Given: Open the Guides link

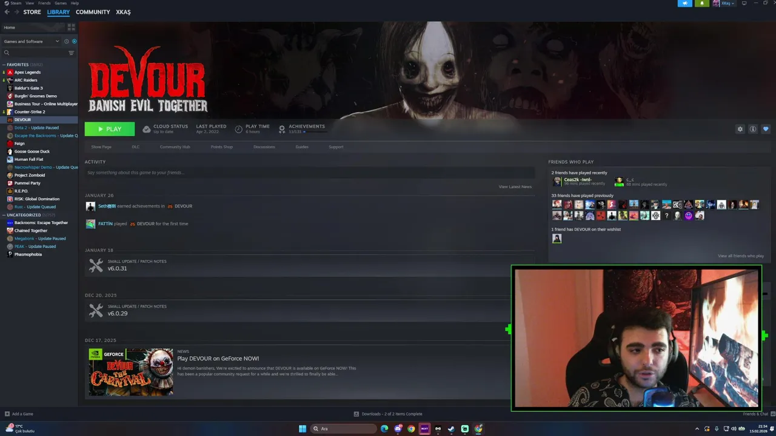Looking at the screenshot, I should click(302, 147).
